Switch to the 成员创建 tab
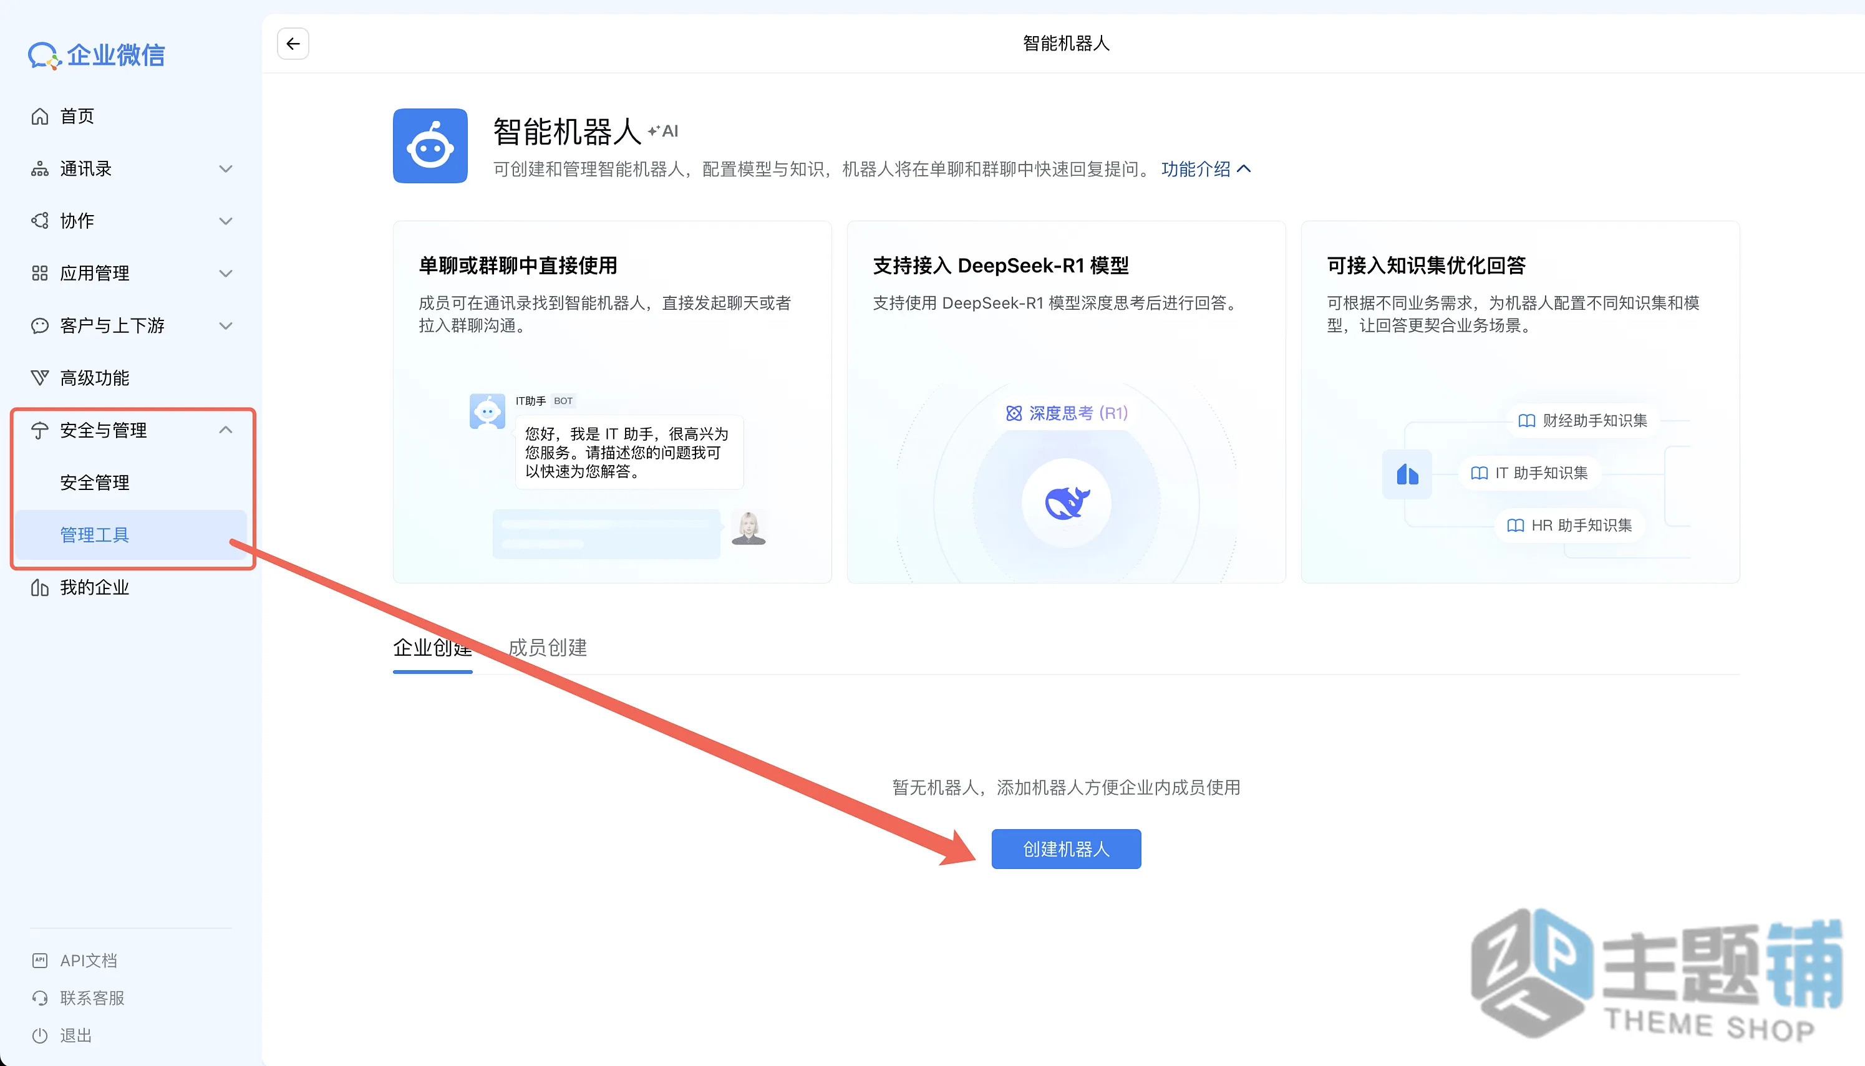This screenshot has height=1066, width=1865. tap(547, 648)
